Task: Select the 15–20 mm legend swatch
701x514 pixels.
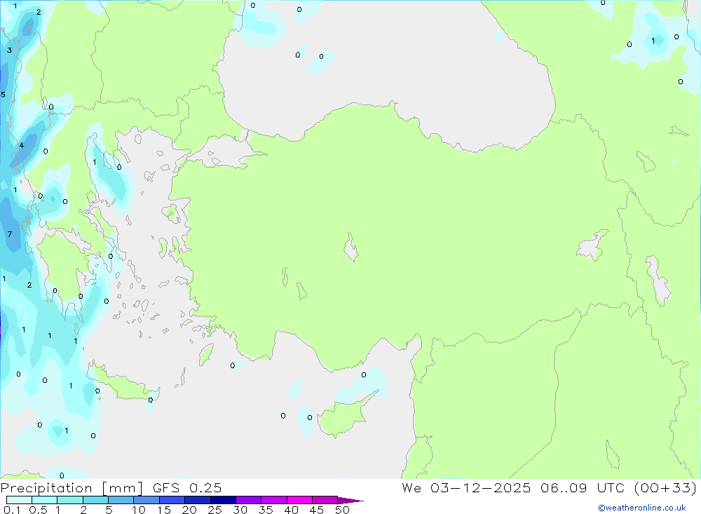Action: pos(172,500)
